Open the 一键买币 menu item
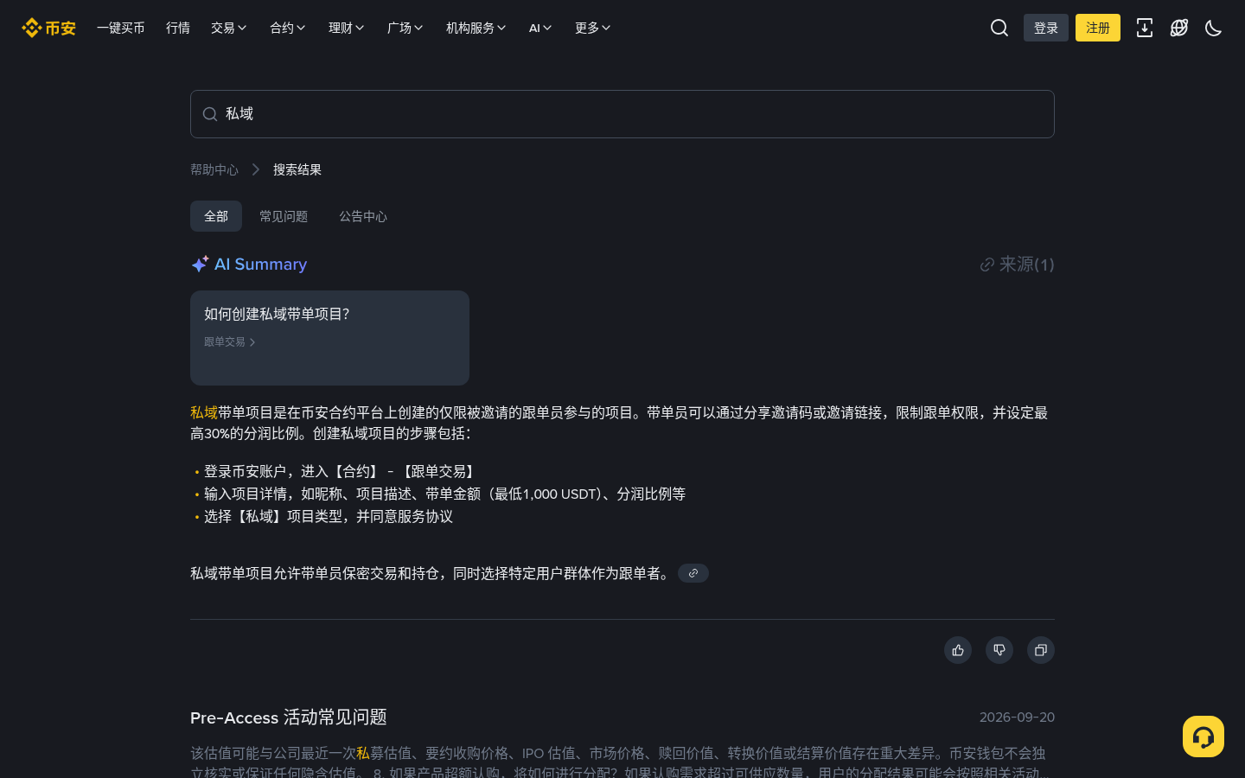 (121, 28)
